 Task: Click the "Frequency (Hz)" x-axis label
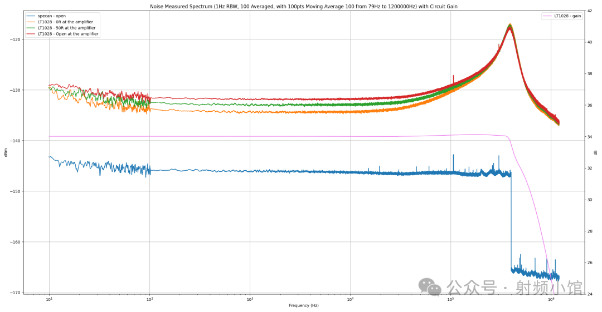[x=304, y=306]
